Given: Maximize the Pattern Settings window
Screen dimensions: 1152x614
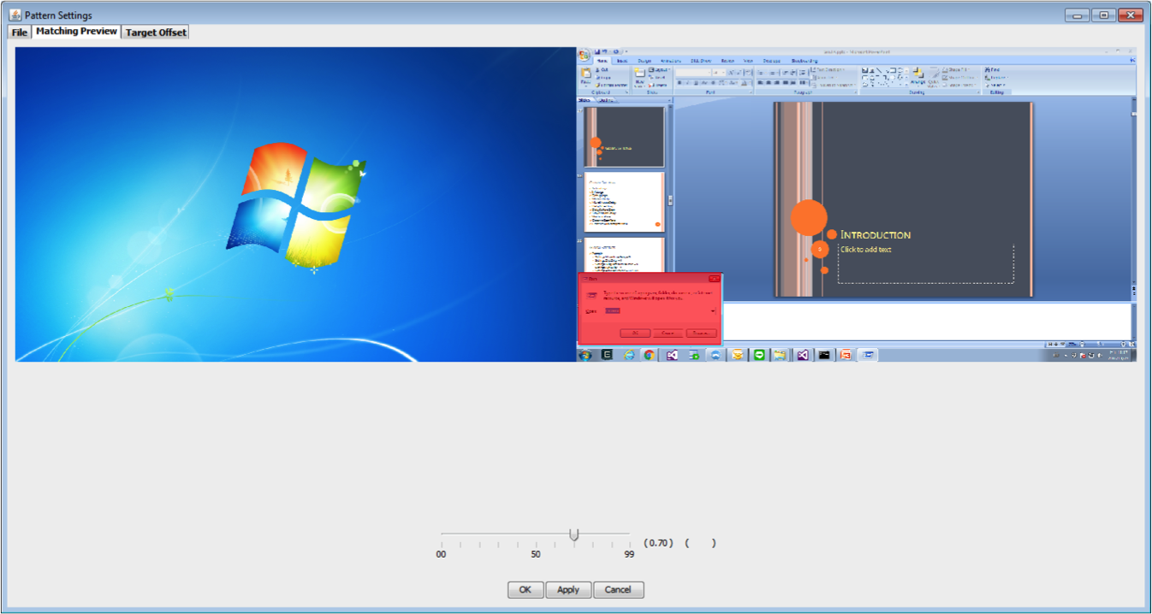Looking at the screenshot, I should pyautogui.click(x=1103, y=15).
